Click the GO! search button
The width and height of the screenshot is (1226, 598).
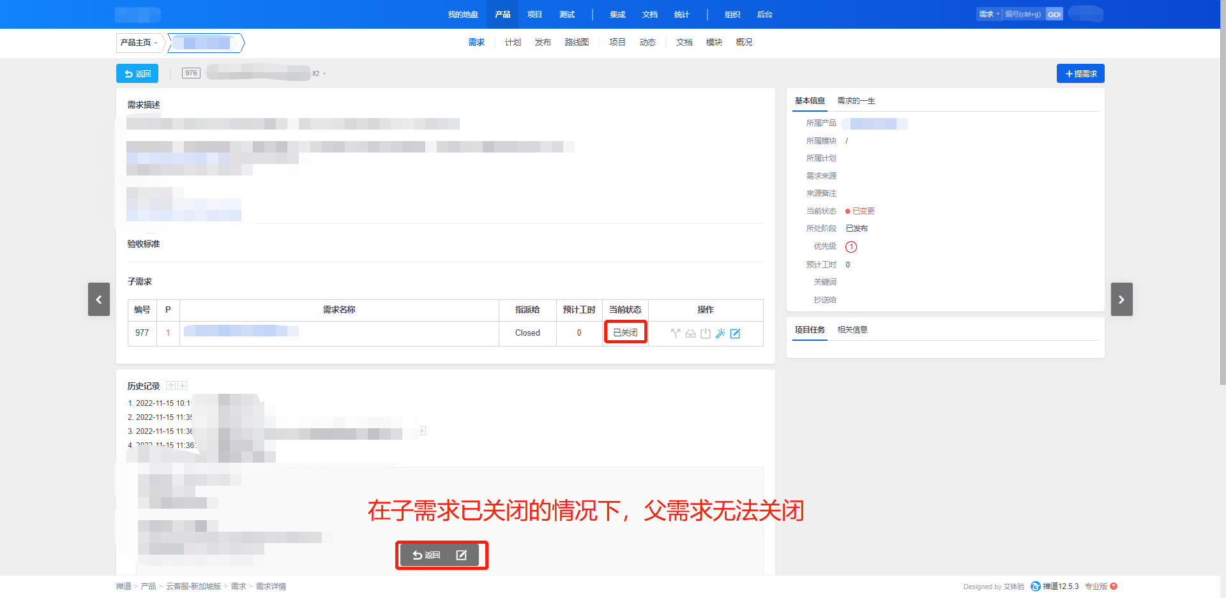[1054, 14]
